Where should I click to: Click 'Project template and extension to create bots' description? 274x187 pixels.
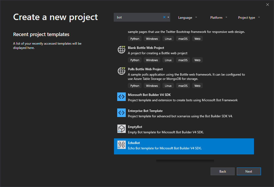pos(183,100)
